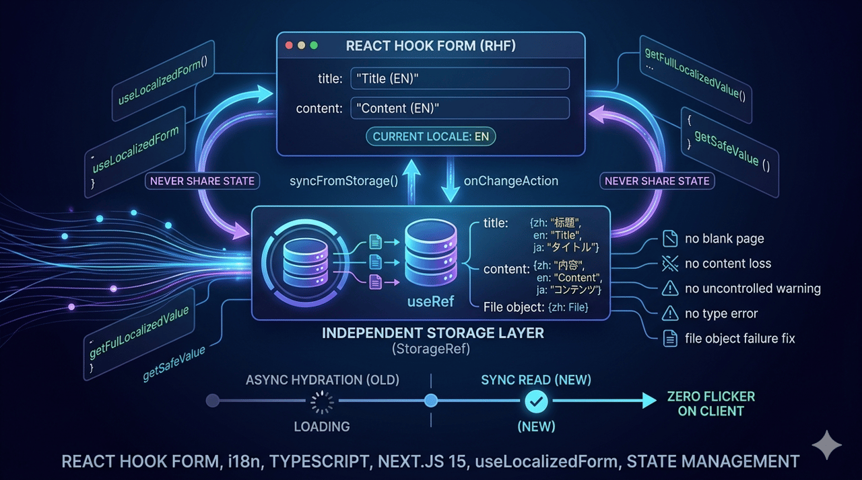The width and height of the screenshot is (862, 480).
Task: Click the blue midpoint dot on the timeline
Action: 431,401
